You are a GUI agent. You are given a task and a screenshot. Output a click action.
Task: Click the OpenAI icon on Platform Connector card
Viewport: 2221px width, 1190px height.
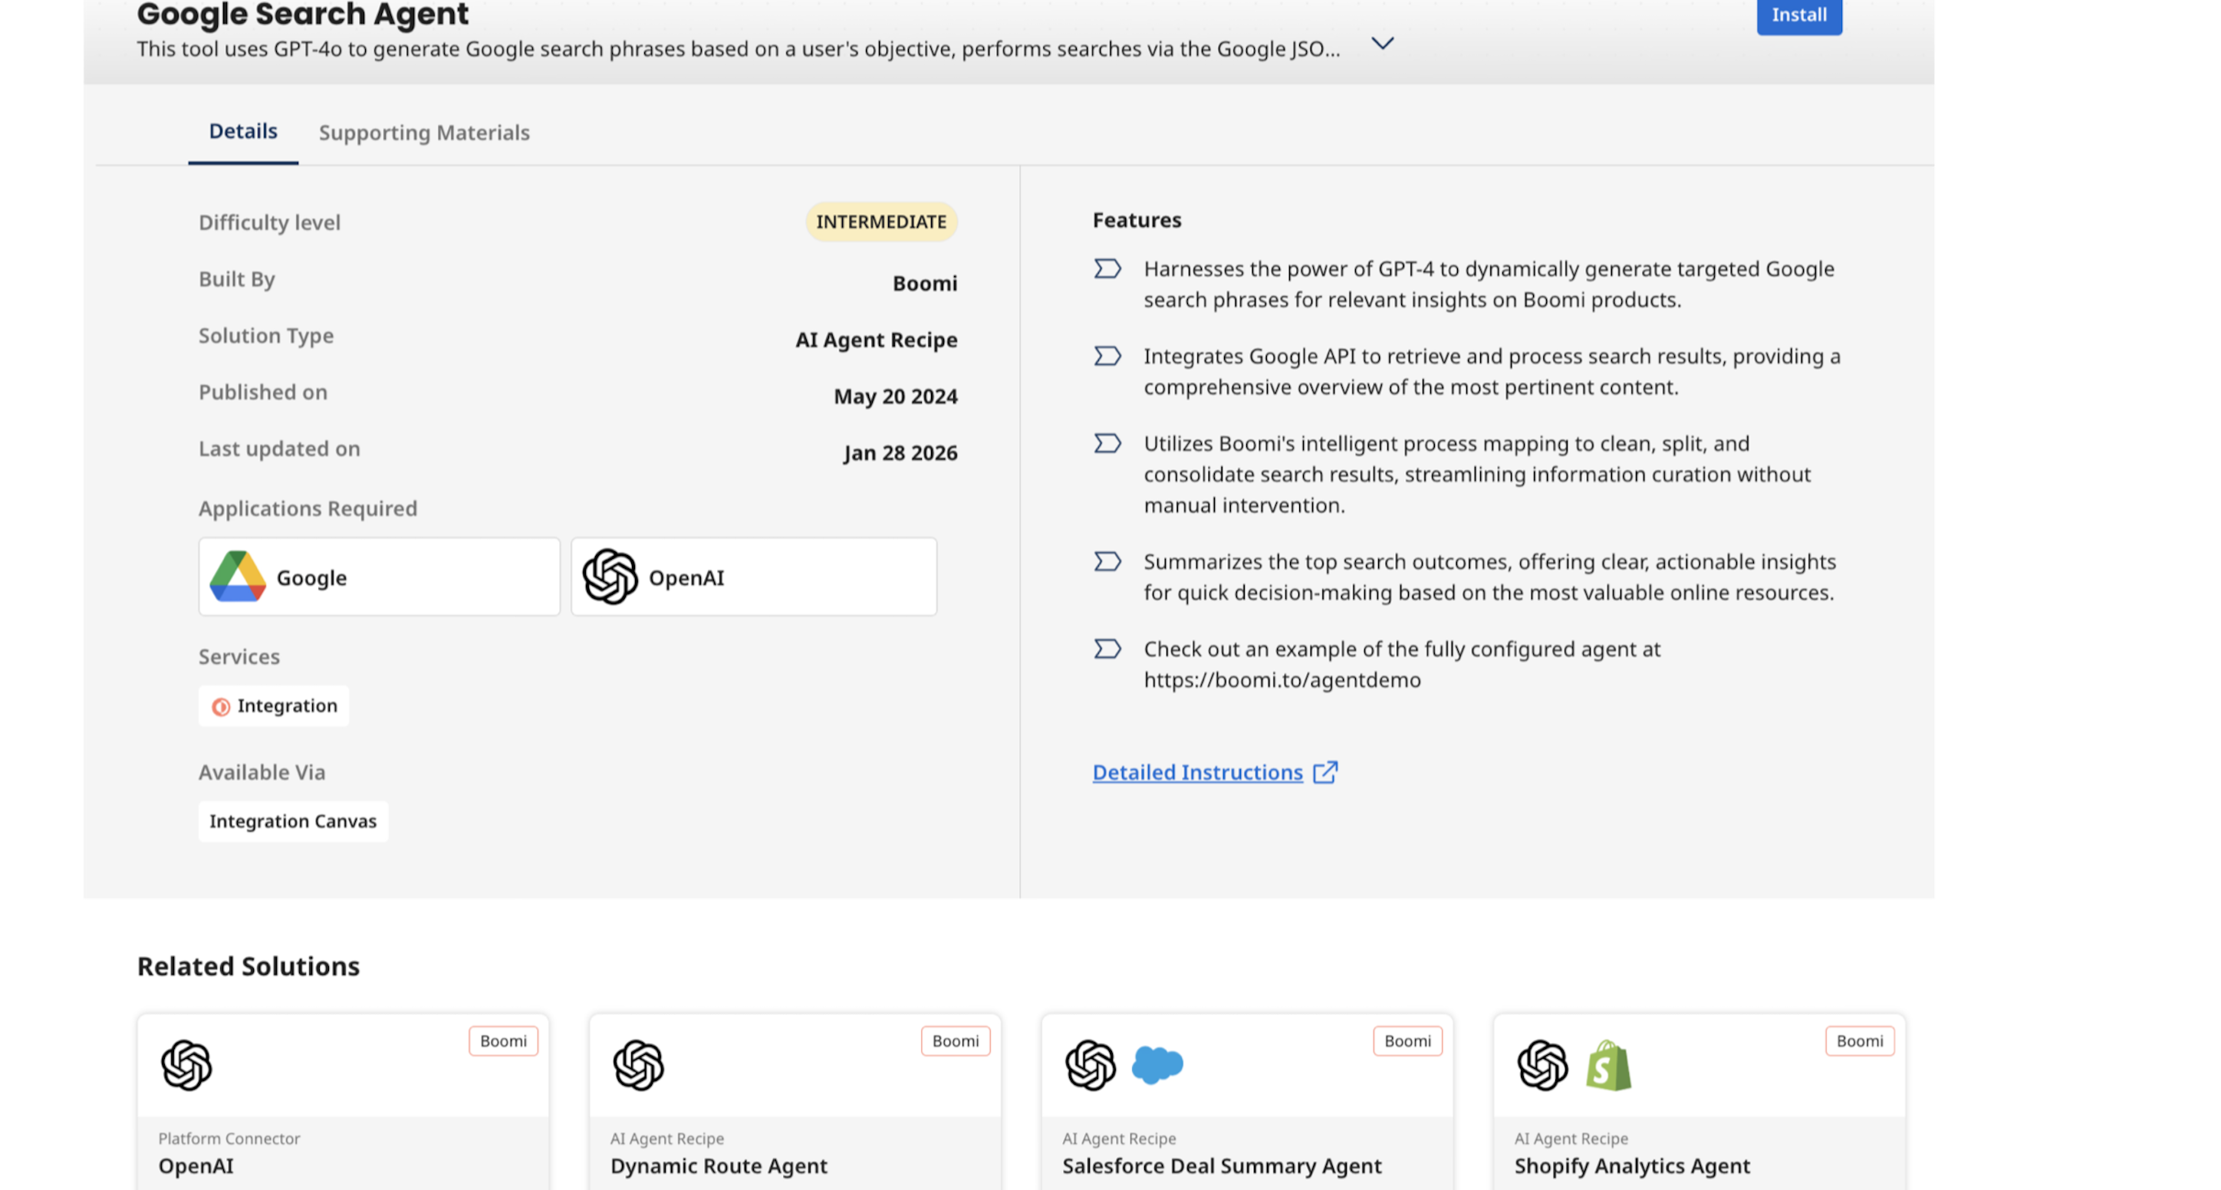coord(186,1065)
